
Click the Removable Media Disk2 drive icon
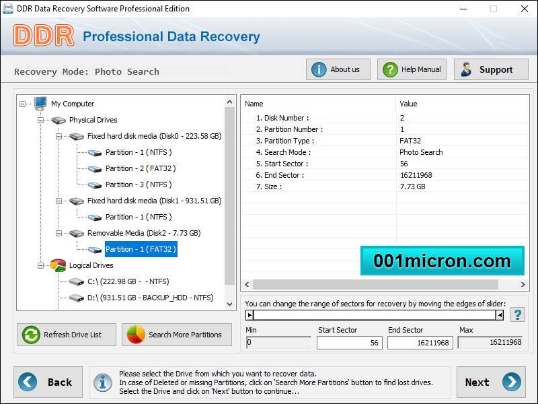(77, 233)
